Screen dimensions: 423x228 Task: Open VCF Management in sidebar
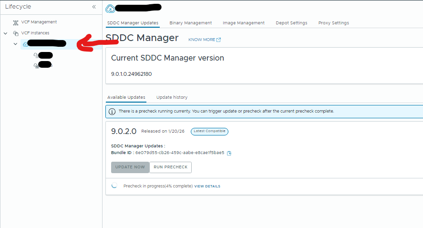[x=39, y=22]
